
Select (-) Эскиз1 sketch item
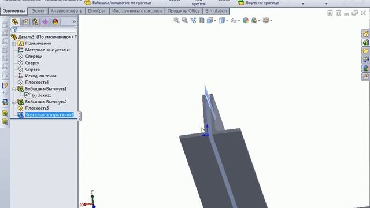pos(42,95)
